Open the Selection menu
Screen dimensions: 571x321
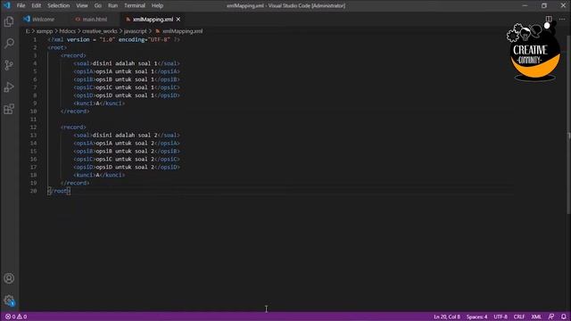(x=58, y=5)
